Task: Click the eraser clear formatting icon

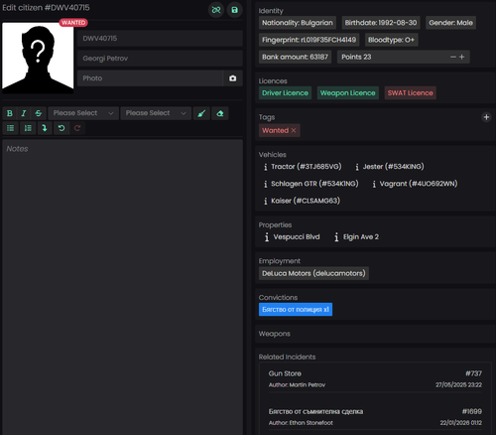Action: tap(220, 113)
